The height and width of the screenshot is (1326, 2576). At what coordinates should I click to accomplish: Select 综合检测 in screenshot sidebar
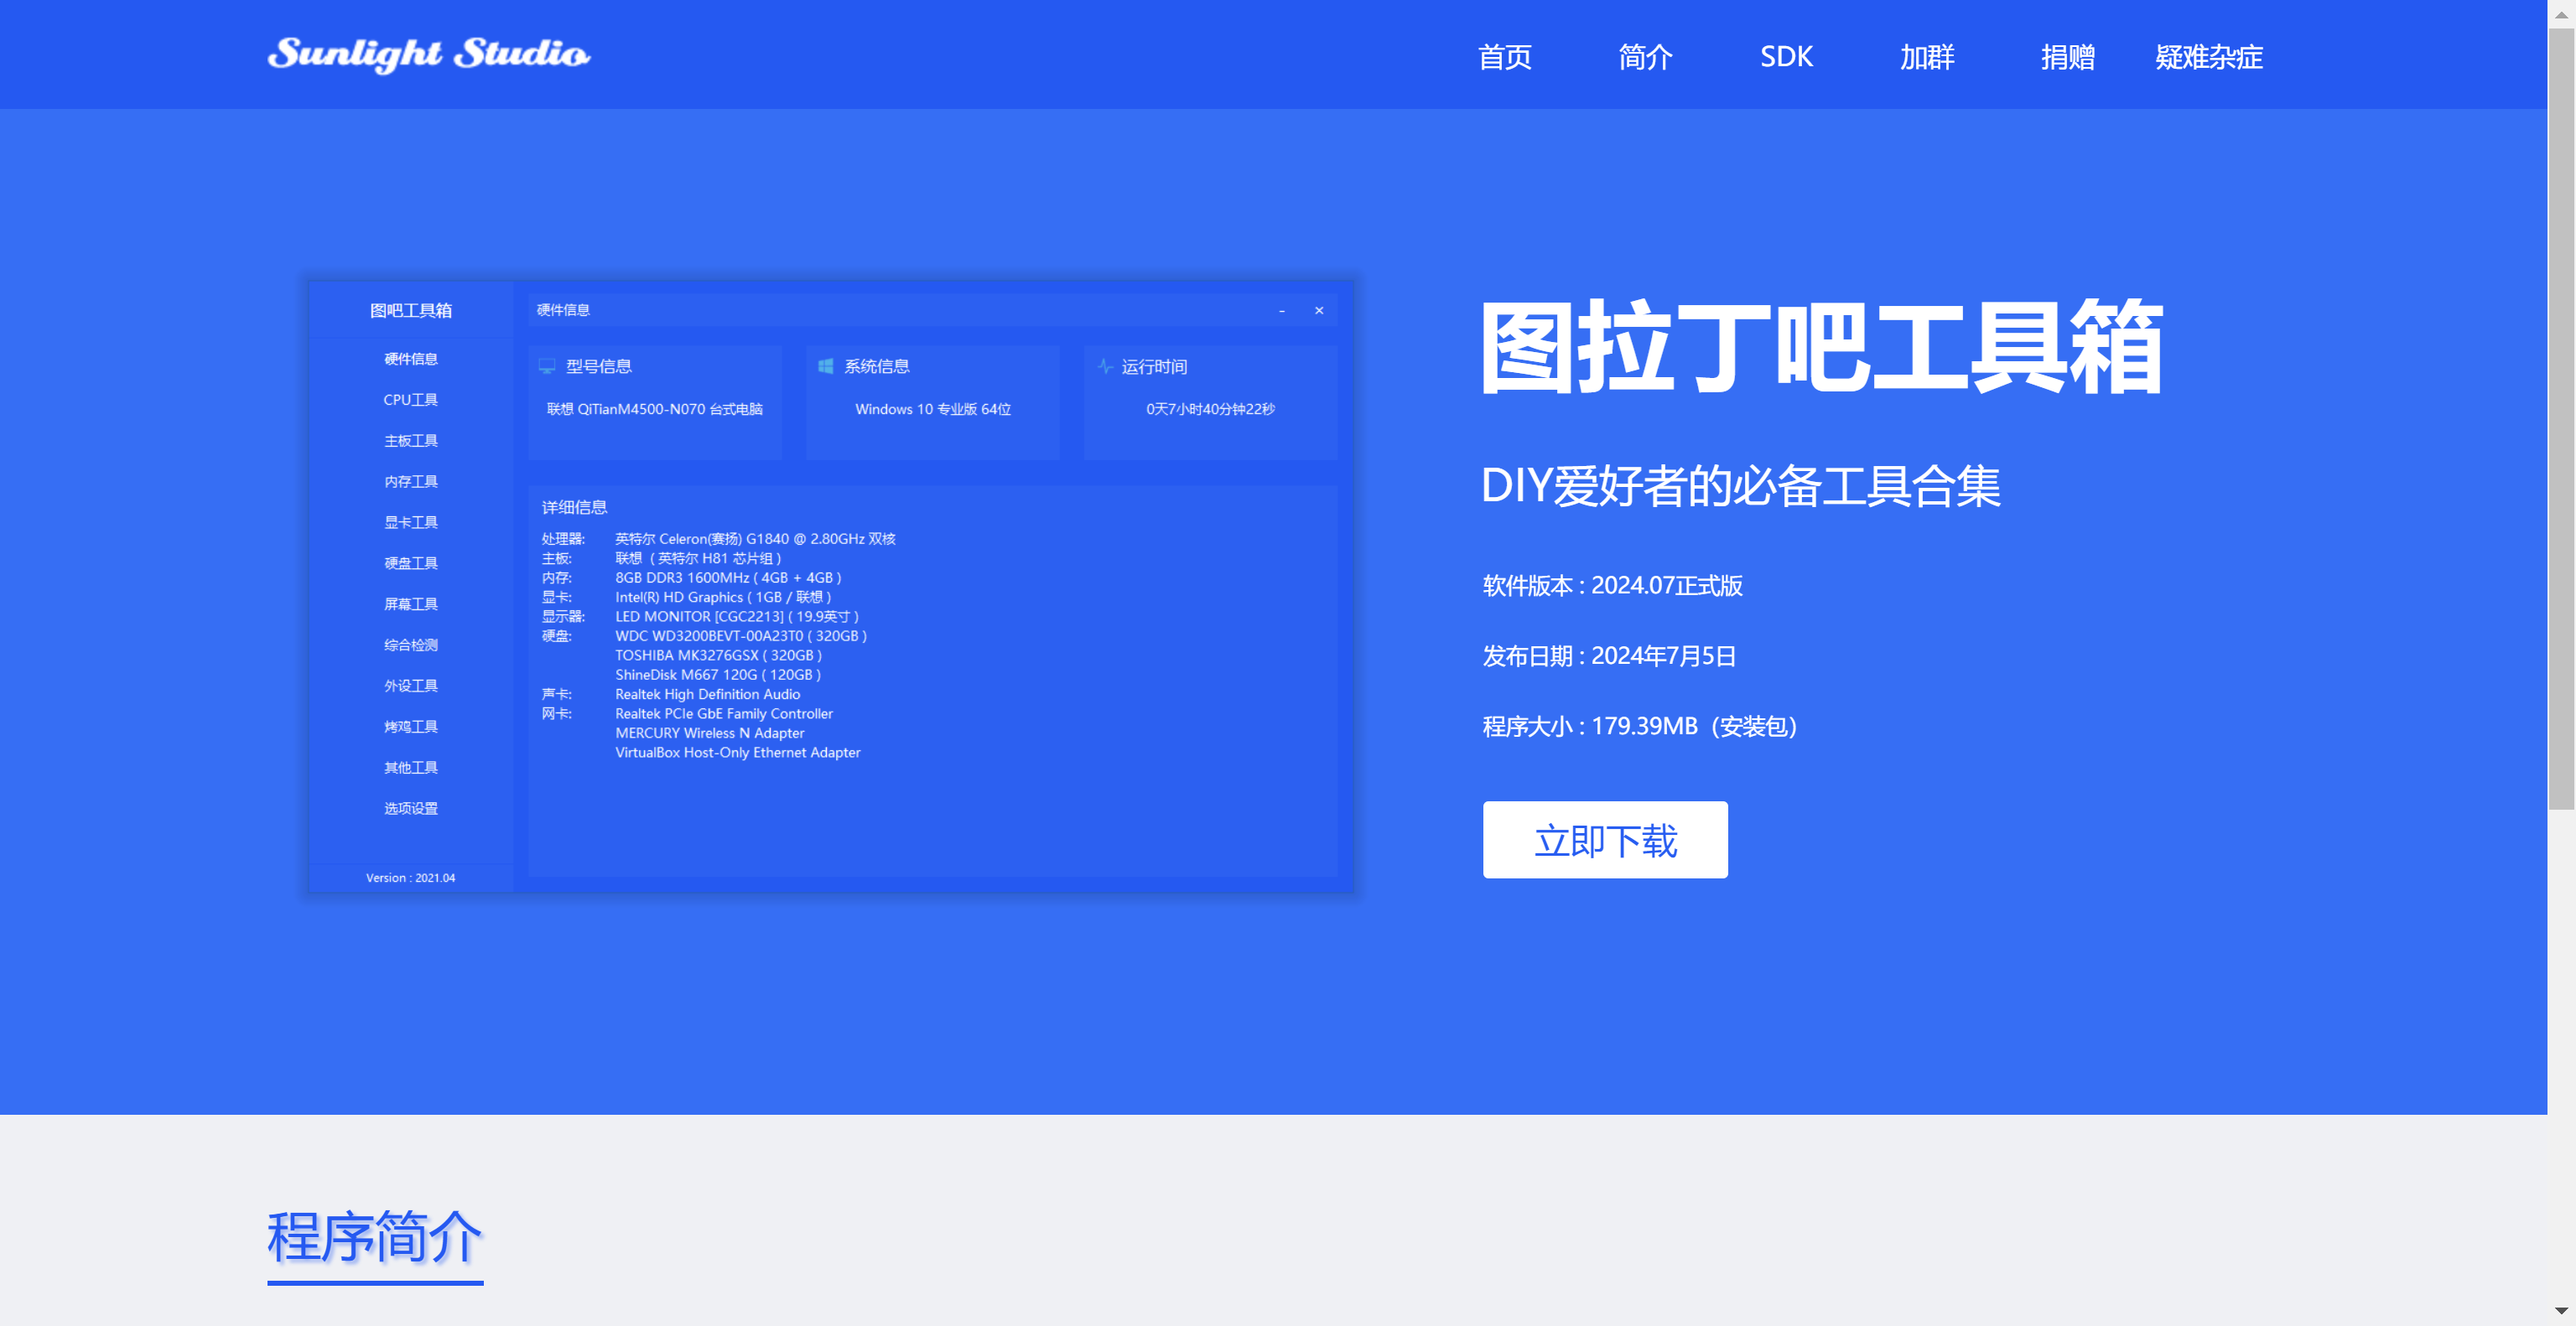pos(411,645)
